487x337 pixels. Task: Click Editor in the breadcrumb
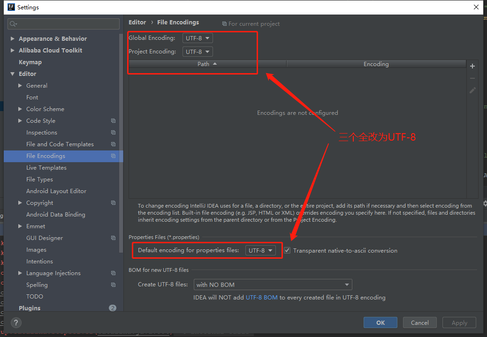pos(137,22)
